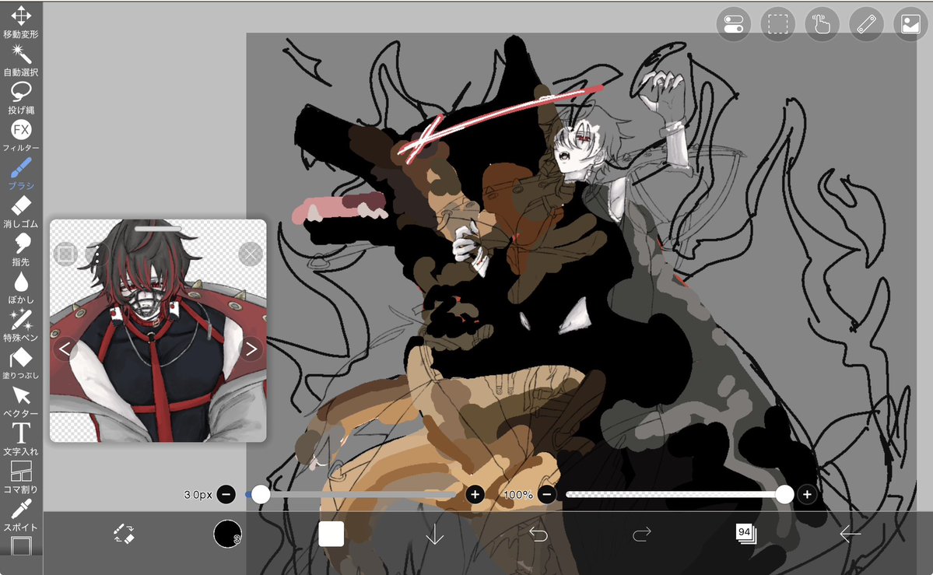Select the 特殊ペン special pen tool
933x575 pixels.
pos(21,325)
